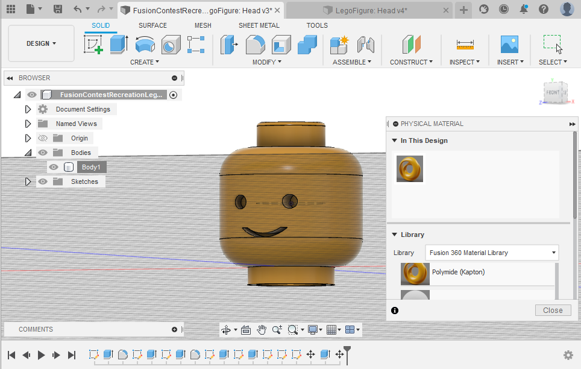Viewport: 581px width, 369px height.
Task: Expand Document Settings node
Action: [28, 109]
